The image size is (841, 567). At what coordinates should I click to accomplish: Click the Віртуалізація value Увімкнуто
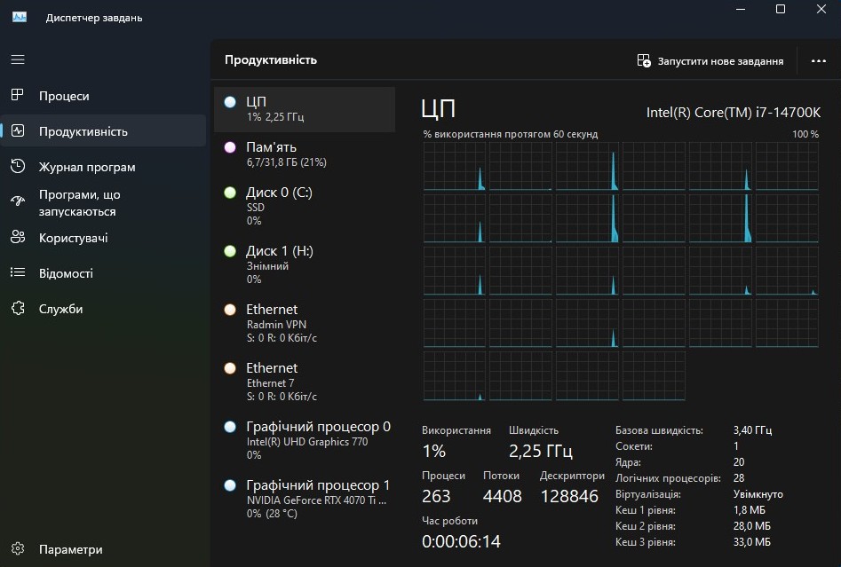(x=758, y=494)
